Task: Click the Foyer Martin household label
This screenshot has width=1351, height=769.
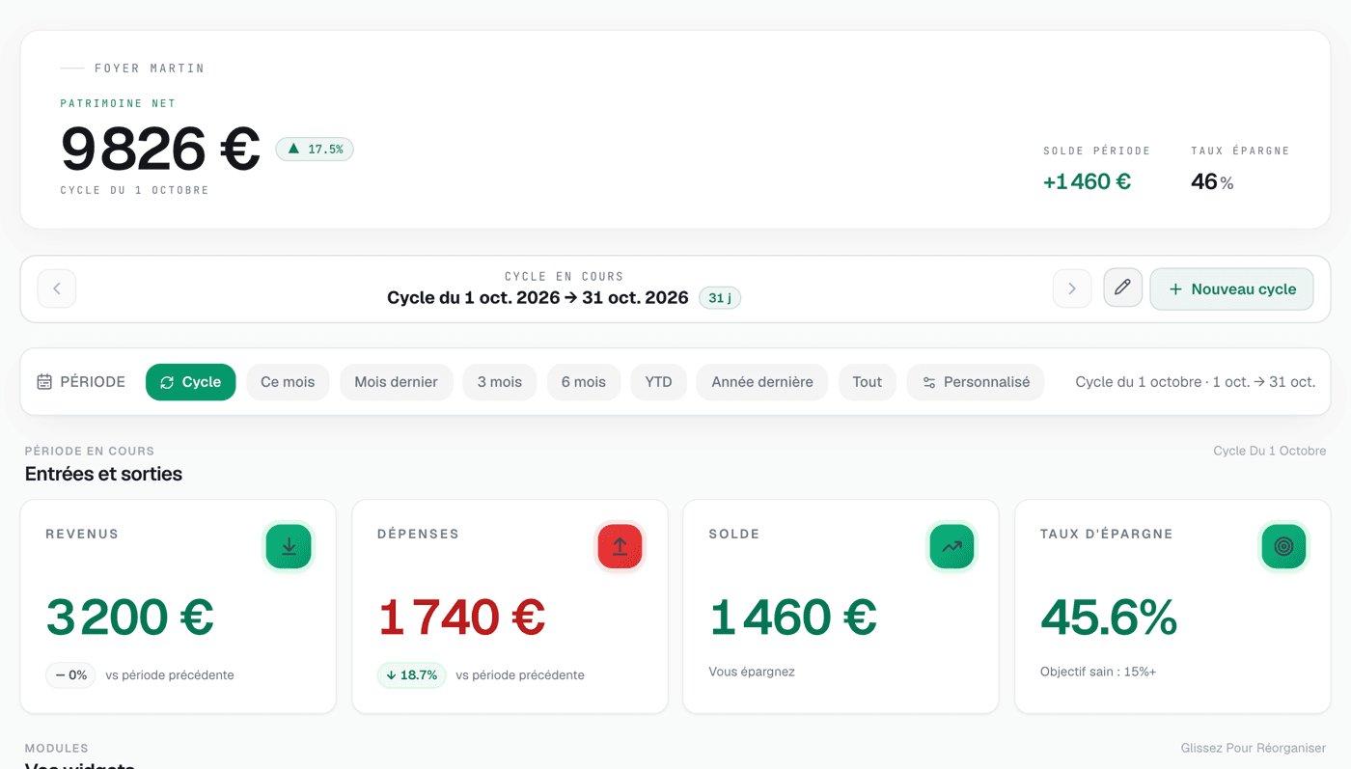Action: (150, 69)
